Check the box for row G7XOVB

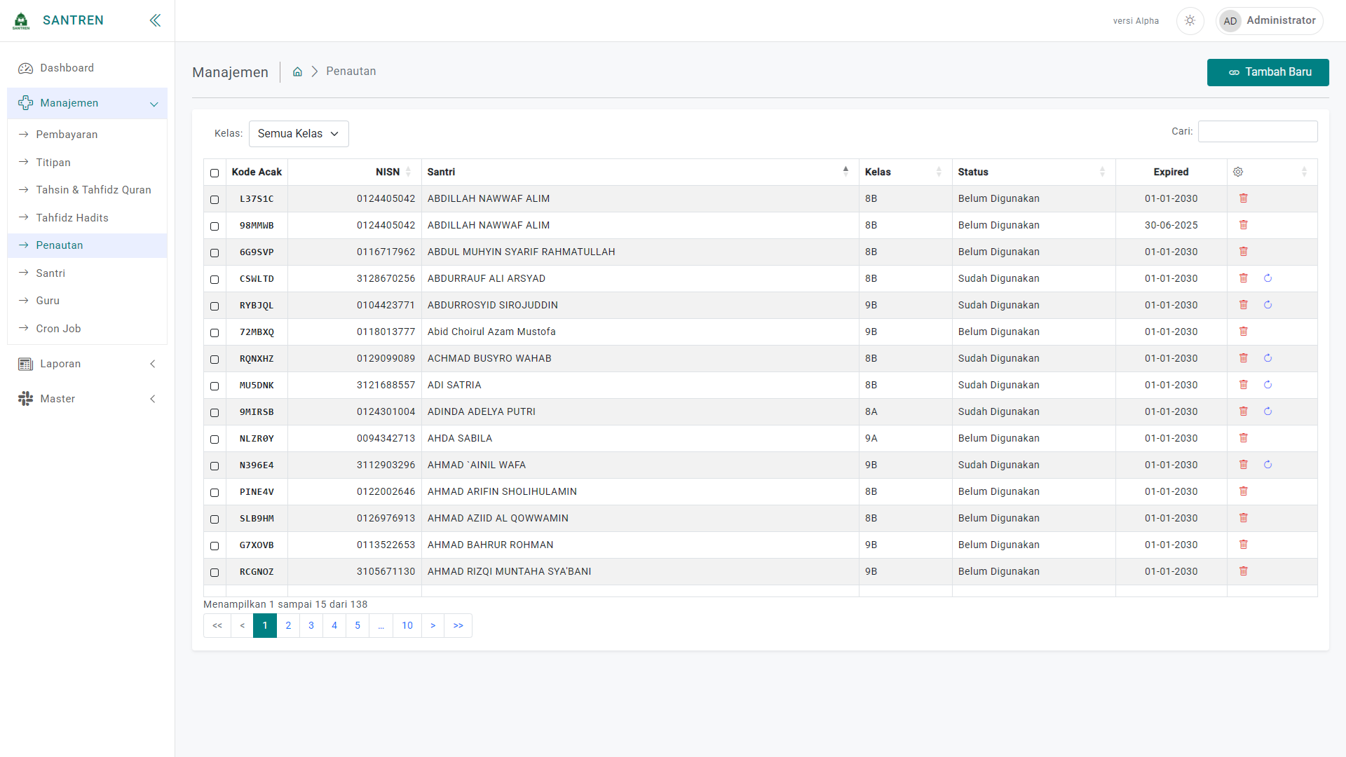click(x=215, y=546)
